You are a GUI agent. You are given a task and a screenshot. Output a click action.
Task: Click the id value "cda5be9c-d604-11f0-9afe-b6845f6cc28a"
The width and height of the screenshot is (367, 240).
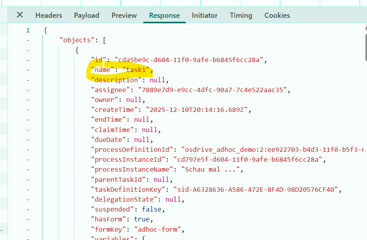pos(189,60)
